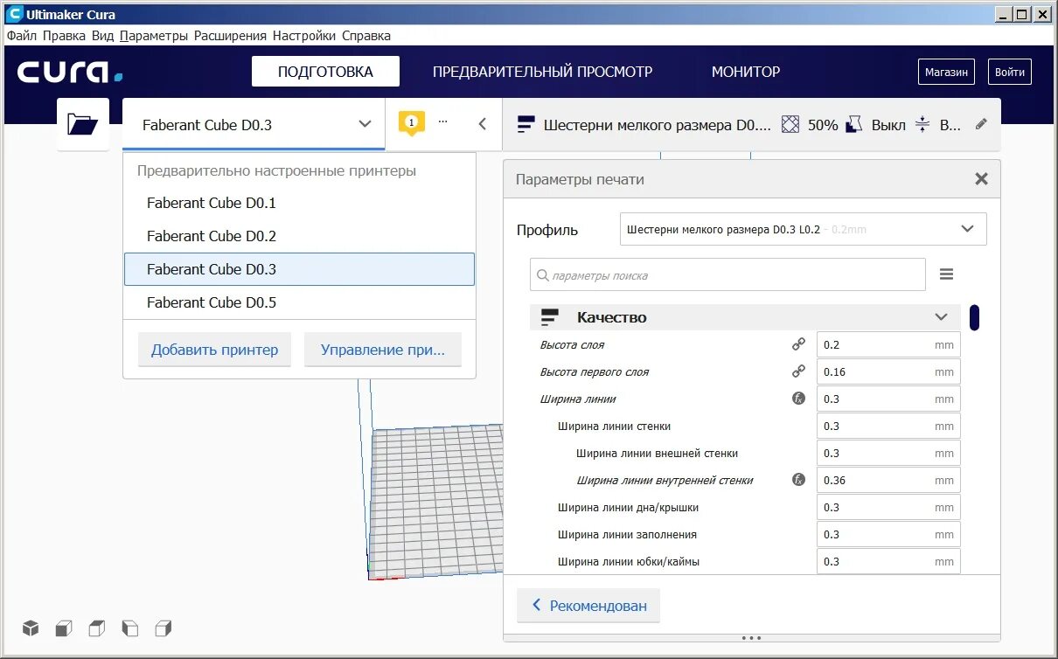Click the Cura logo

click(70, 72)
